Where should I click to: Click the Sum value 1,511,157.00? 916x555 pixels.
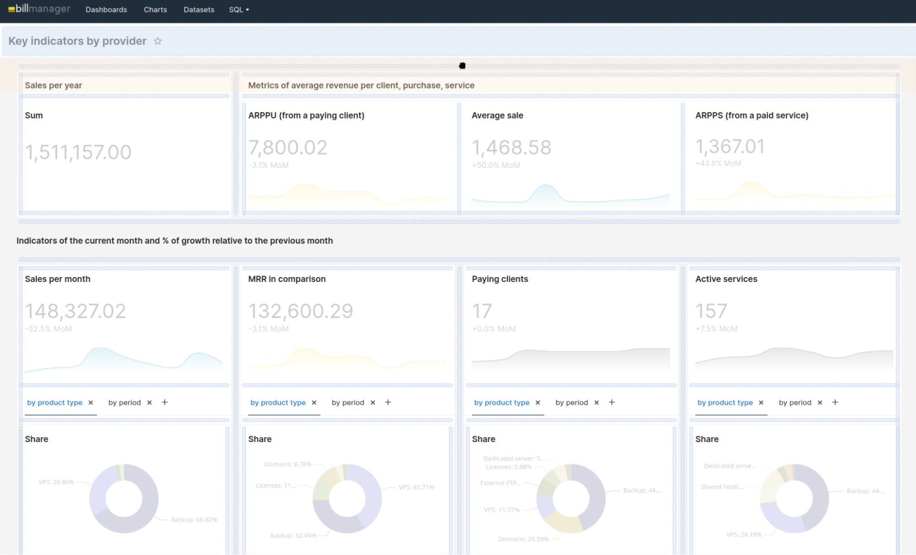pos(78,152)
